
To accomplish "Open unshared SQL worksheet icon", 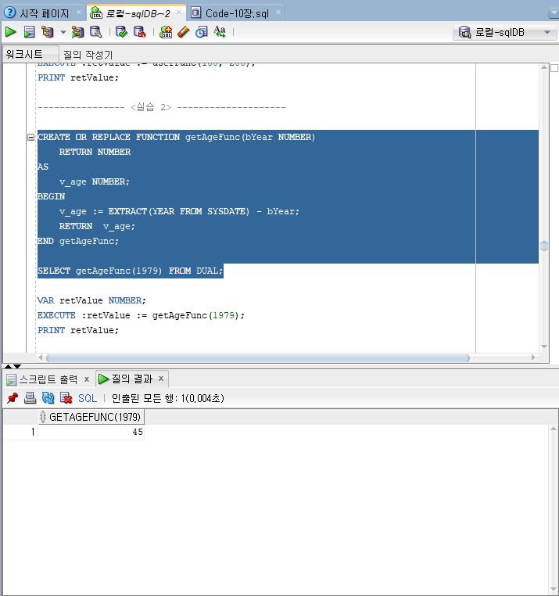I will (166, 32).
